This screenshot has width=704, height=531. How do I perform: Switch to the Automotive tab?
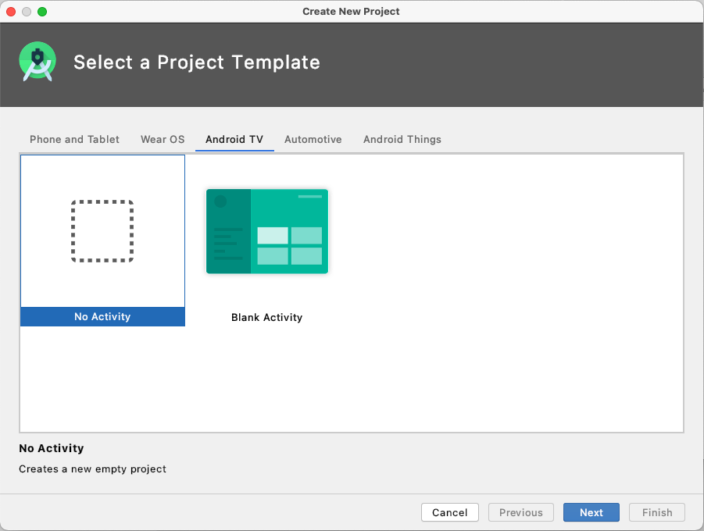(x=313, y=139)
